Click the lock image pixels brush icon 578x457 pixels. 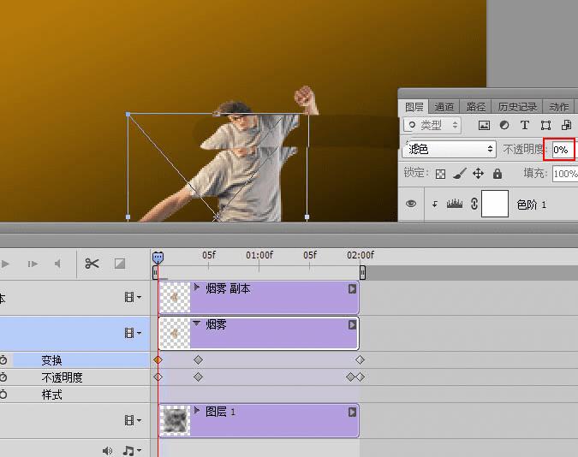point(459,174)
